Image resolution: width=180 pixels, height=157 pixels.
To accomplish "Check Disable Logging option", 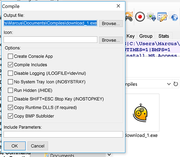I will [10, 73].
